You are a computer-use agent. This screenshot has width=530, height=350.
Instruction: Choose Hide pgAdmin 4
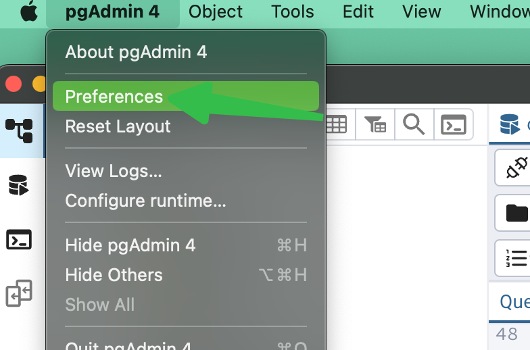coord(186,245)
